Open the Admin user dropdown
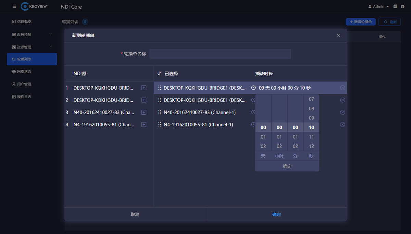Image resolution: width=411 pixels, height=234 pixels. 378,6
